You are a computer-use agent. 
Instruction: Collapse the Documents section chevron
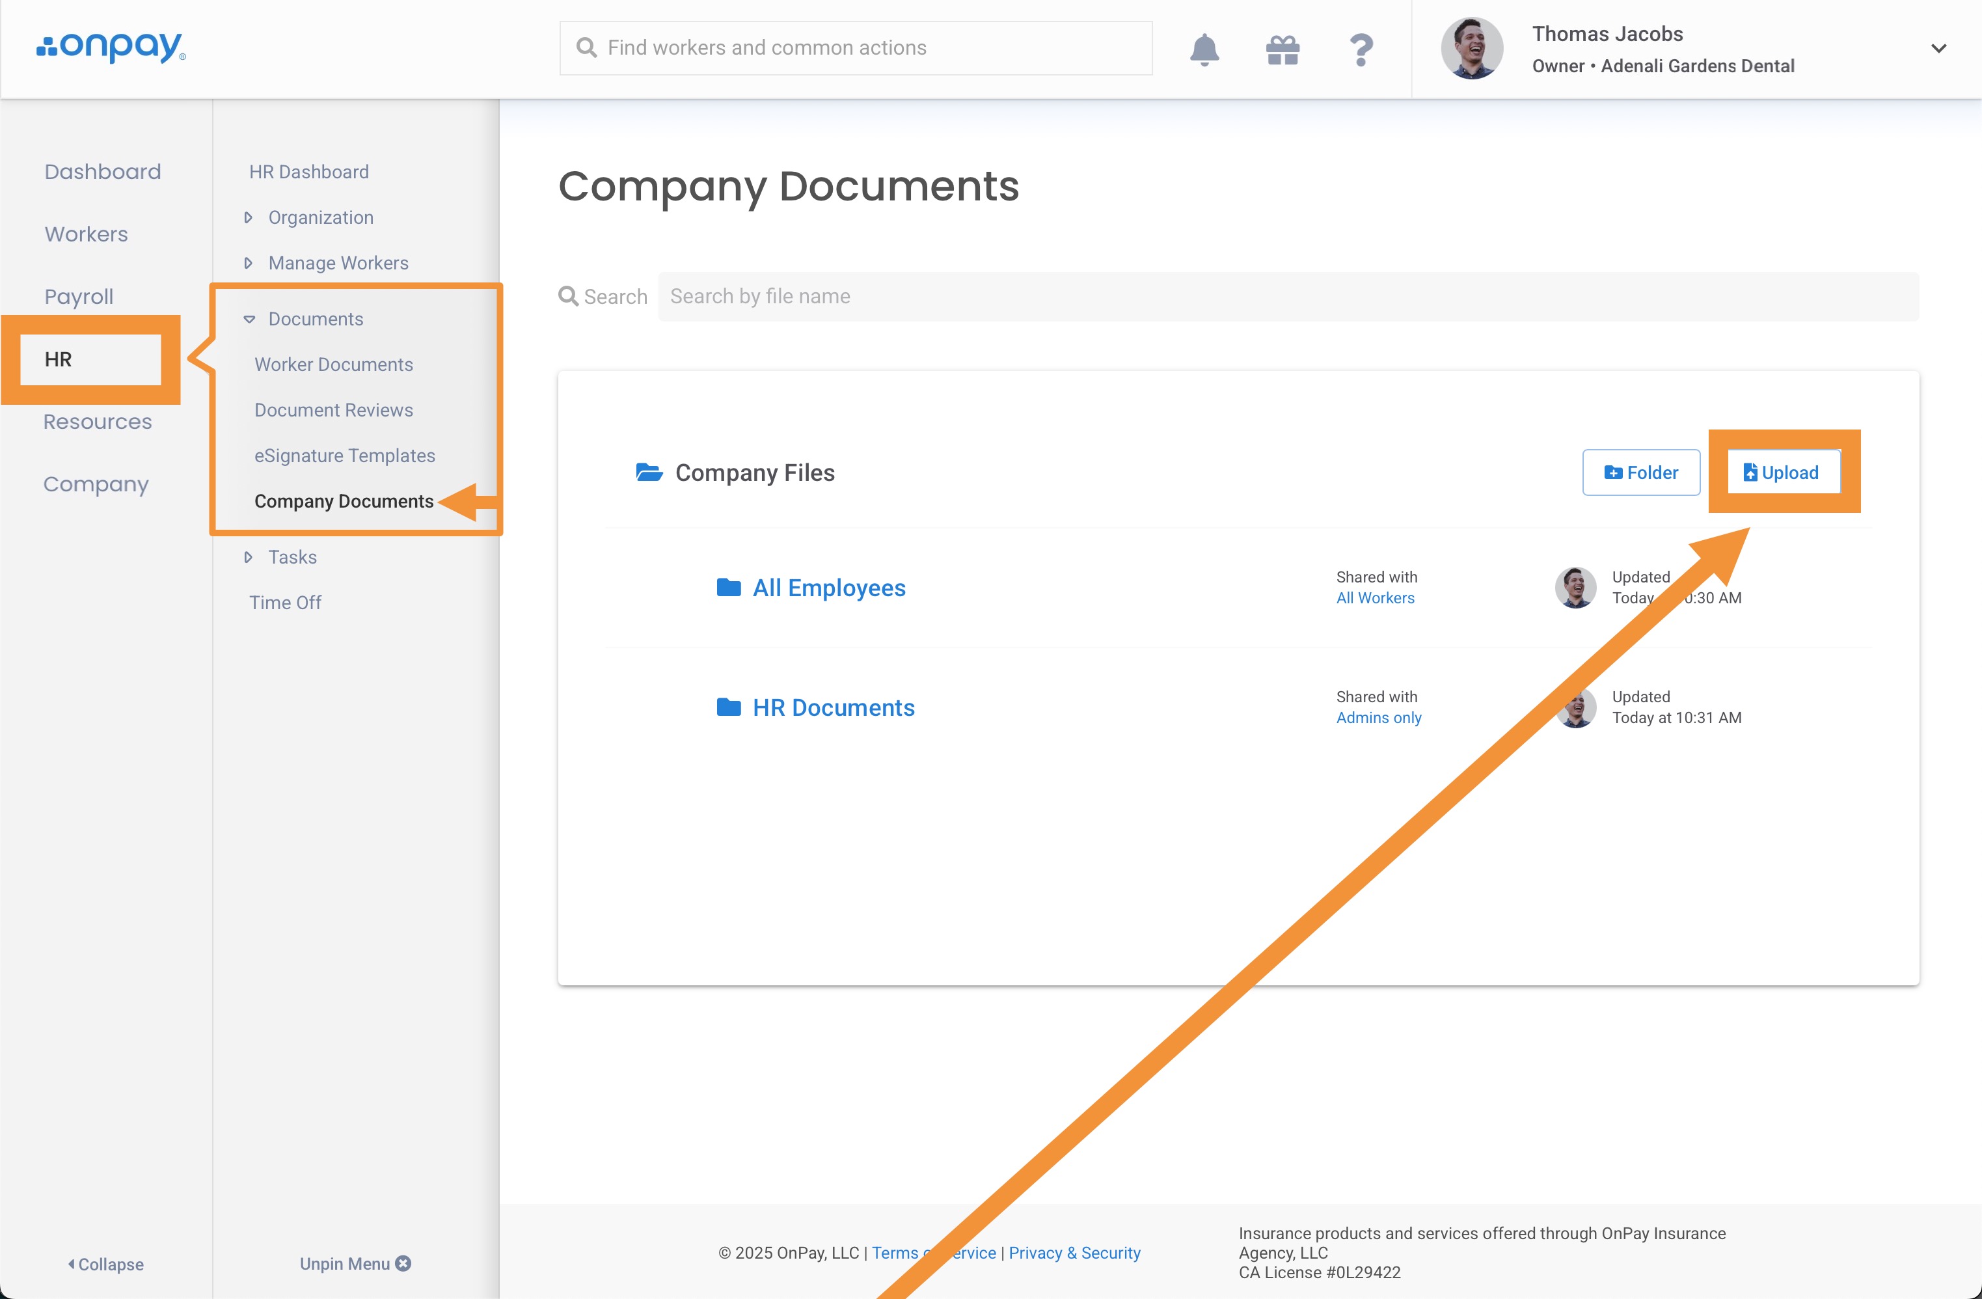(249, 319)
